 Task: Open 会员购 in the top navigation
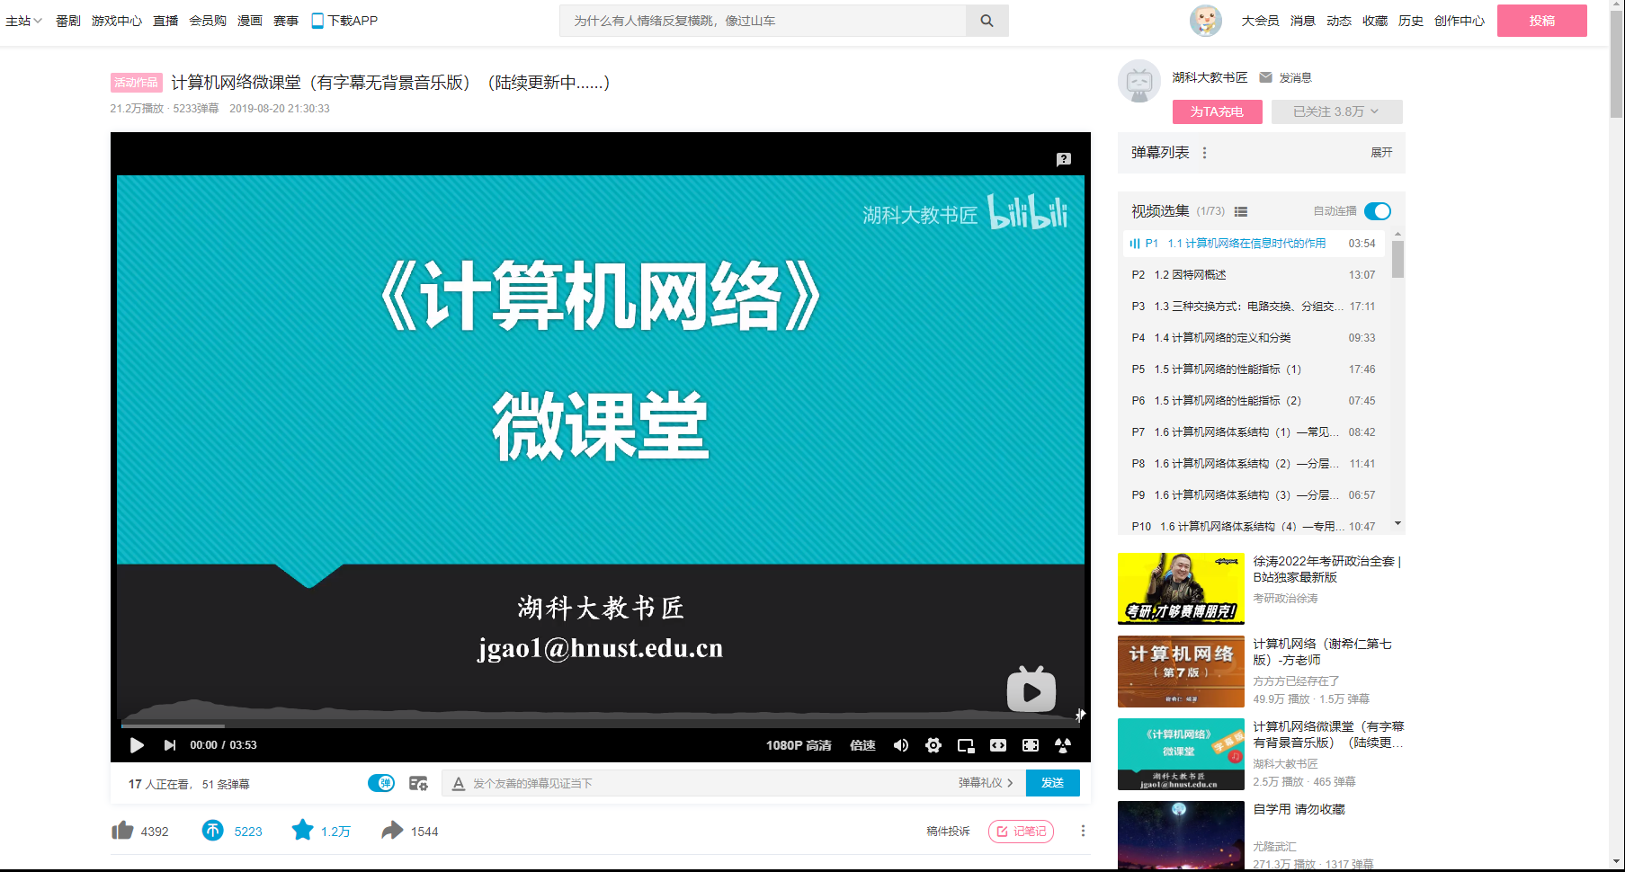[x=208, y=21]
